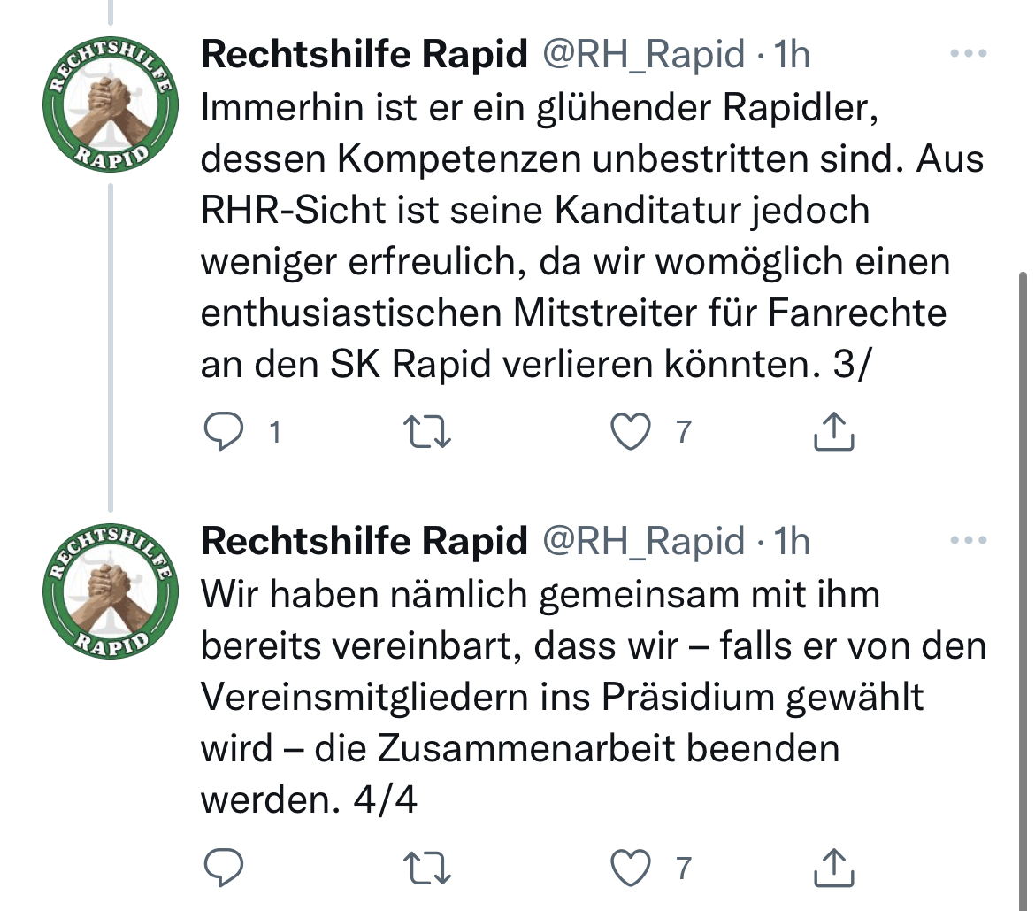Open @RH_Rapid handle on first tweet
This screenshot has height=911, width=1035.
(644, 53)
